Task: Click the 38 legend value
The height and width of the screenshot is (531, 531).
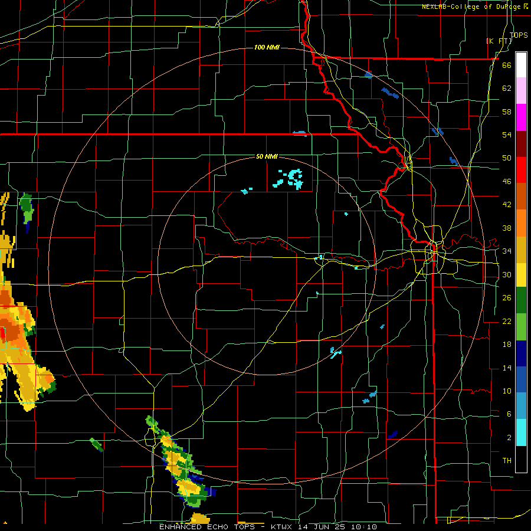Action: point(507,228)
